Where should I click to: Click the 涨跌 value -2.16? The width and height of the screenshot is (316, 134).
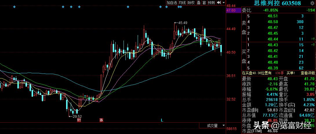tap(272, 84)
